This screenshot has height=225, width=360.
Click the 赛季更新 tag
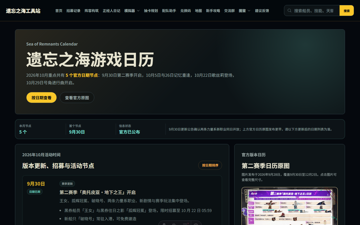(67, 184)
